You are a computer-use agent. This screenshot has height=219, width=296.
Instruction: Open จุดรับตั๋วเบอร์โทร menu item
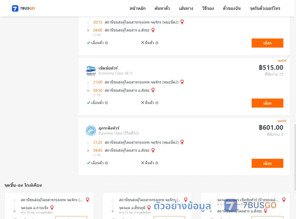265,8
